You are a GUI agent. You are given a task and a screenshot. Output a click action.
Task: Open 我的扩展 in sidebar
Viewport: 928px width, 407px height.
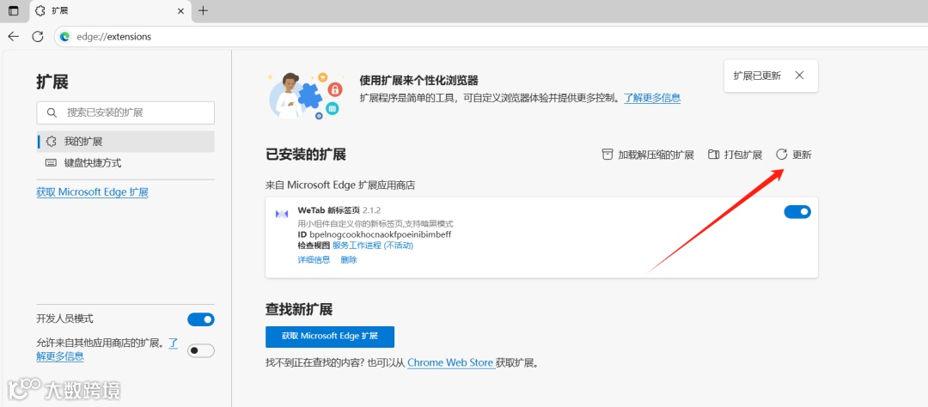point(125,142)
